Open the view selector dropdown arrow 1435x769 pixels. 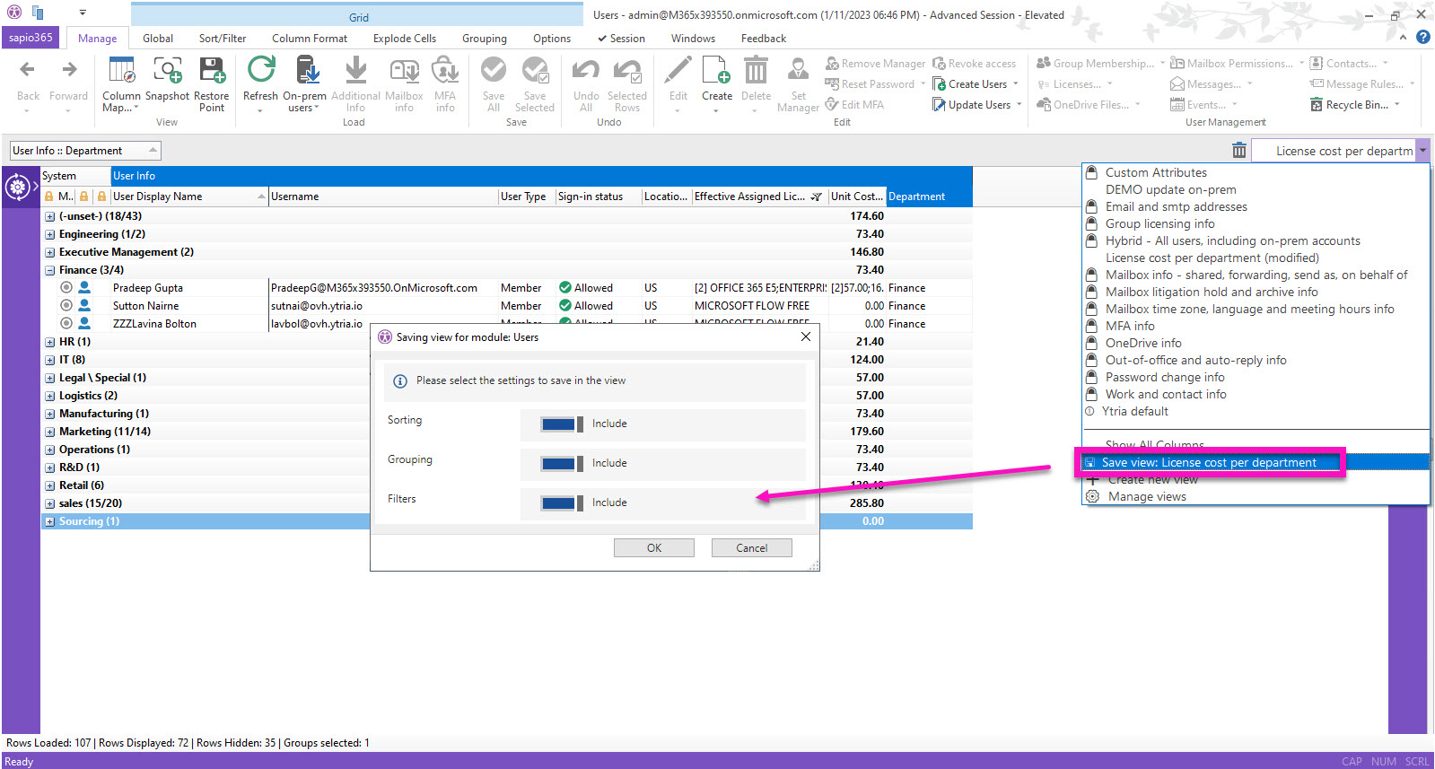(1422, 151)
